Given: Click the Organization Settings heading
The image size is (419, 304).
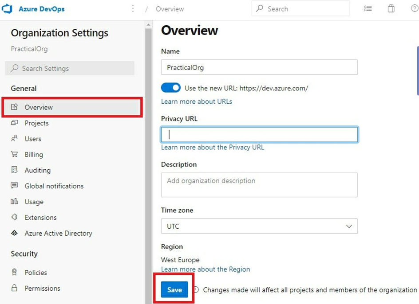Looking at the screenshot, I should (x=59, y=33).
